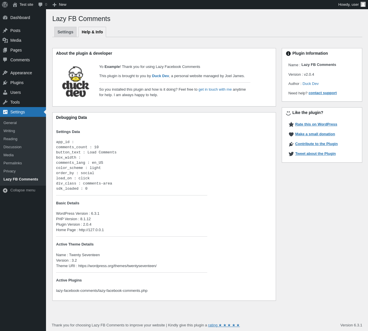The height and width of the screenshot is (331, 368).
Task: Click Tweet about the Plugin link
Action: tap(315, 154)
